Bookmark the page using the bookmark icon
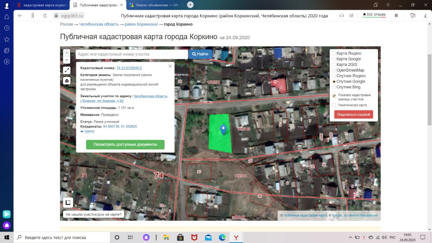This screenshot has height=243, width=432. coord(396,16)
